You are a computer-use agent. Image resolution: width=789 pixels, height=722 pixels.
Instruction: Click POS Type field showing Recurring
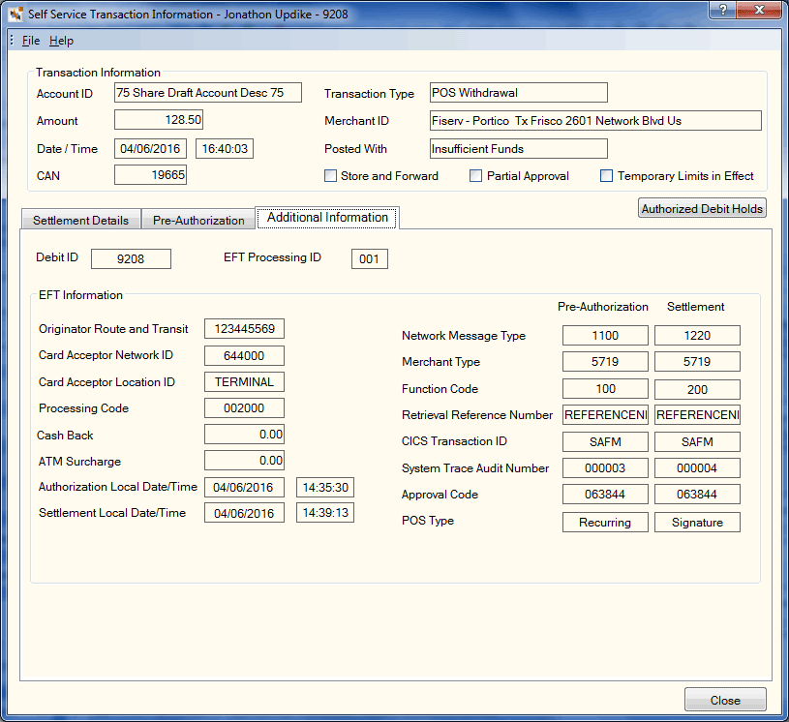click(x=605, y=523)
